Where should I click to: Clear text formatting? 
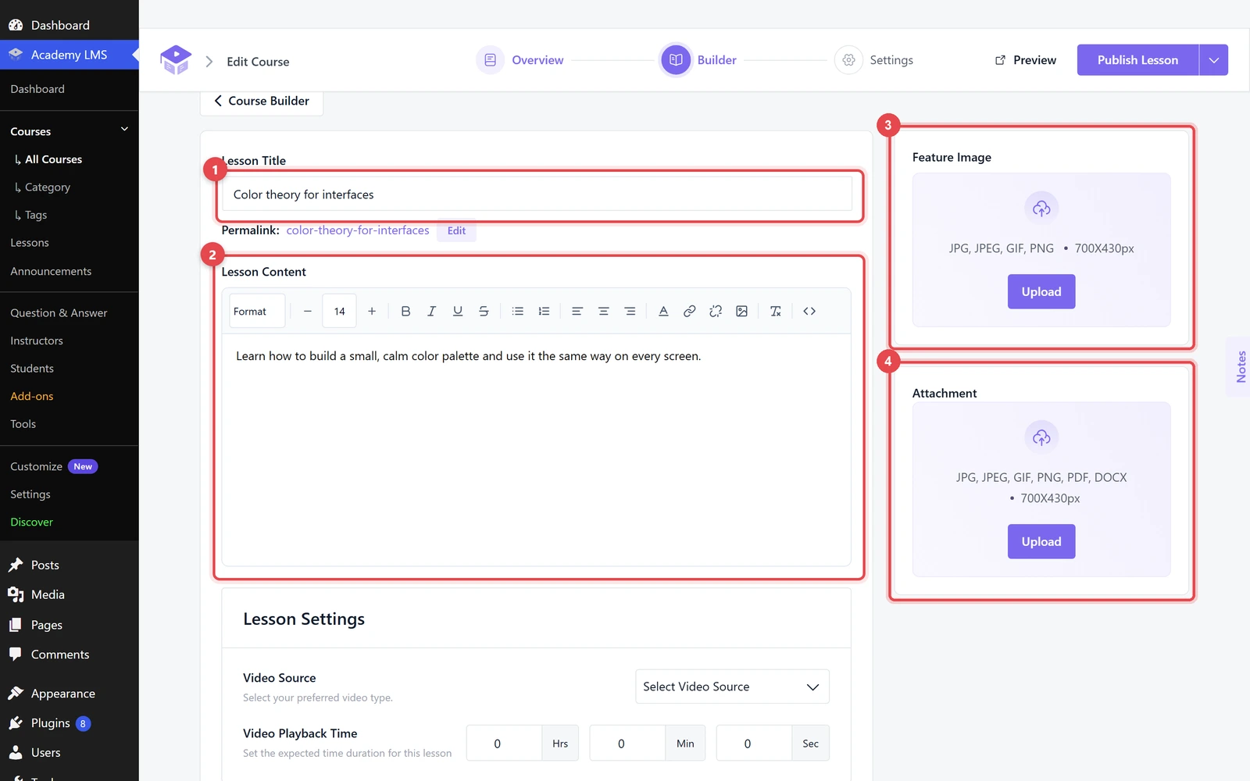775,311
